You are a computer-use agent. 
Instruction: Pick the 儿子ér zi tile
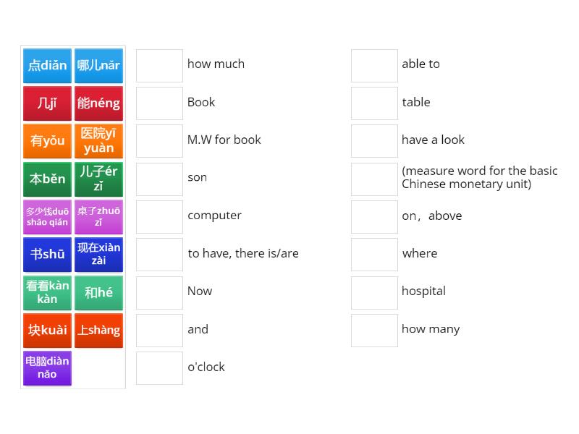98,179
